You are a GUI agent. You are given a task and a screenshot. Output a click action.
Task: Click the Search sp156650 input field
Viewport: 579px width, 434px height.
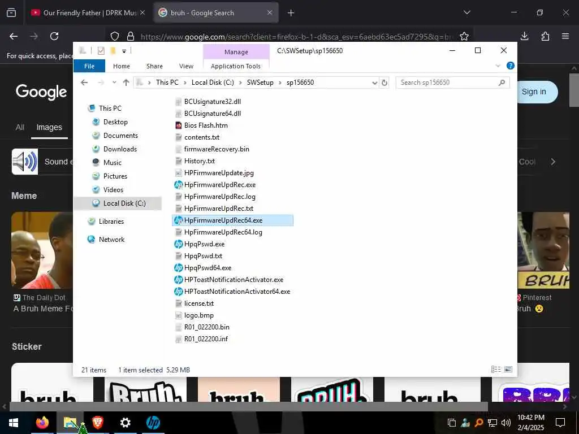(x=447, y=83)
